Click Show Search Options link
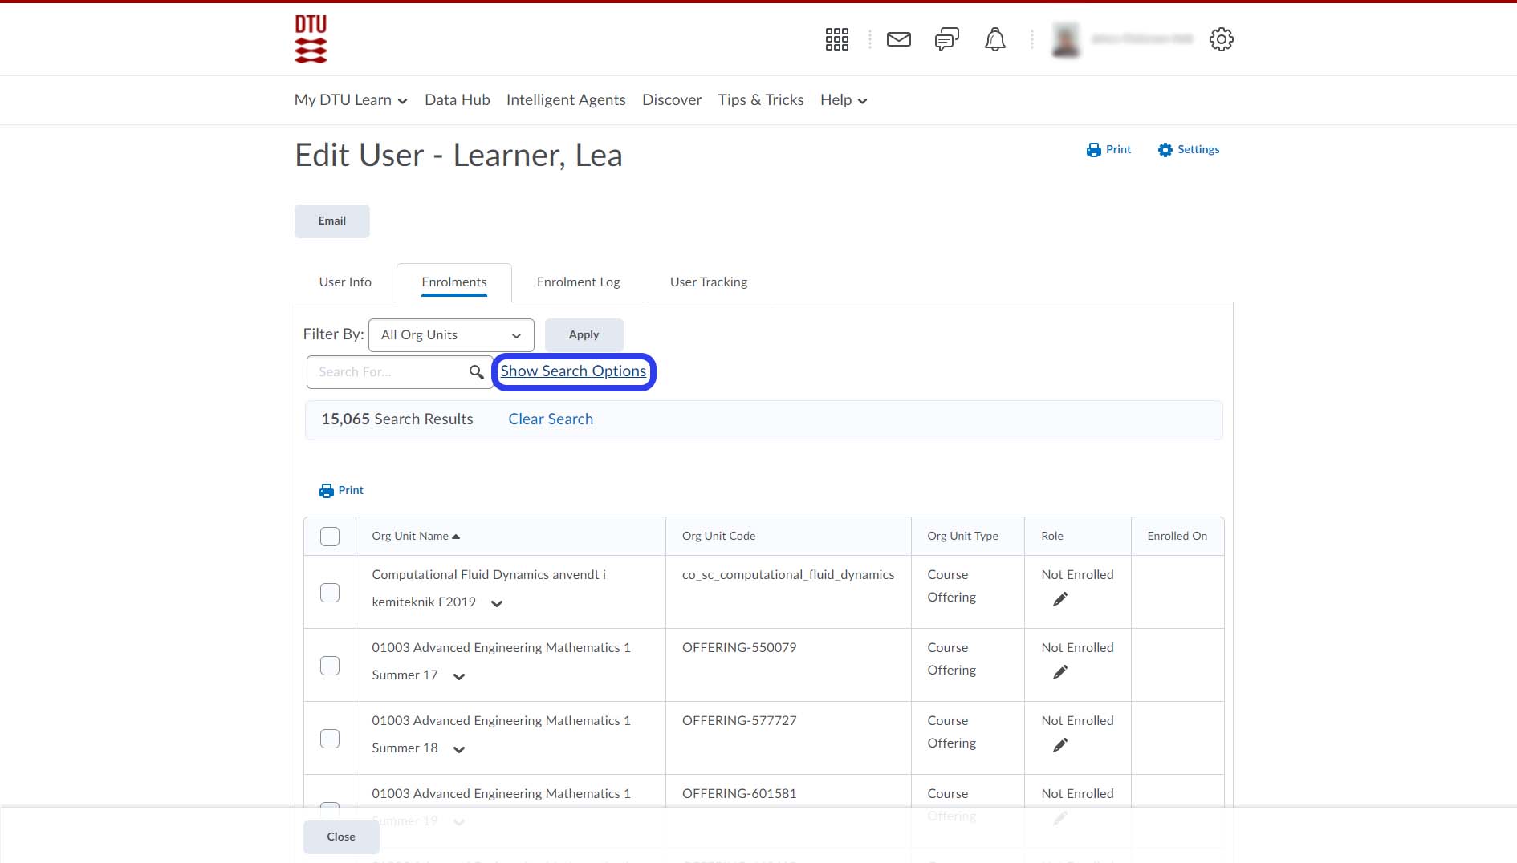1517x863 pixels. pos(573,371)
